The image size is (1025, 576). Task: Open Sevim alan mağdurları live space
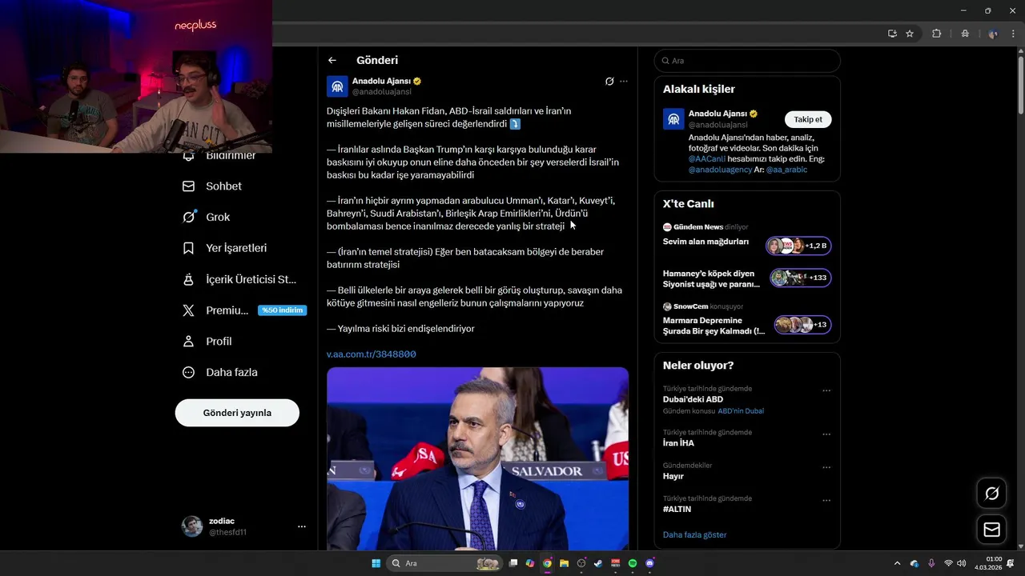(x=705, y=242)
